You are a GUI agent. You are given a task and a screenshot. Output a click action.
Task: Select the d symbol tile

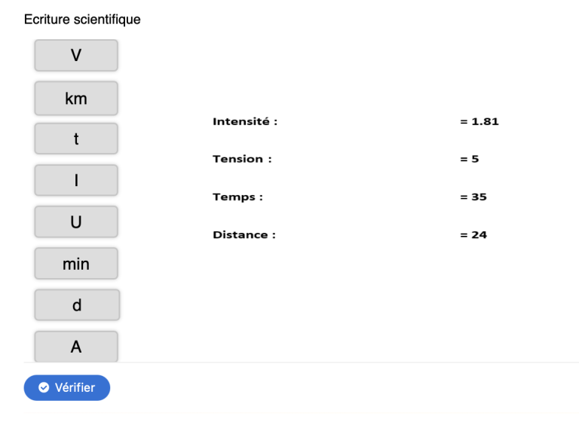coord(76,305)
